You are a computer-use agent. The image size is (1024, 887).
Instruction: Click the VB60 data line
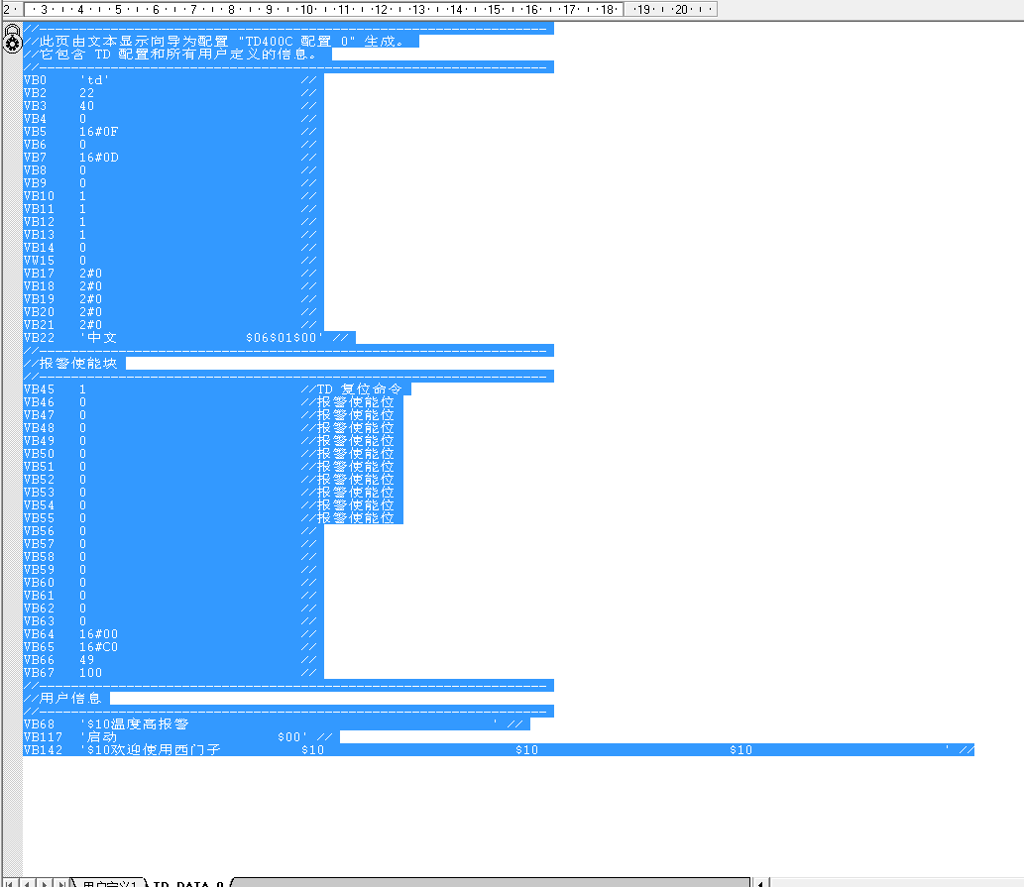173,582
